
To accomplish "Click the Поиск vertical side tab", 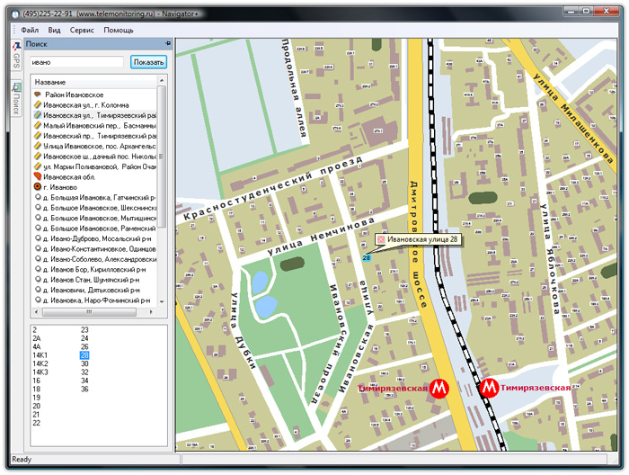I will pos(16,99).
